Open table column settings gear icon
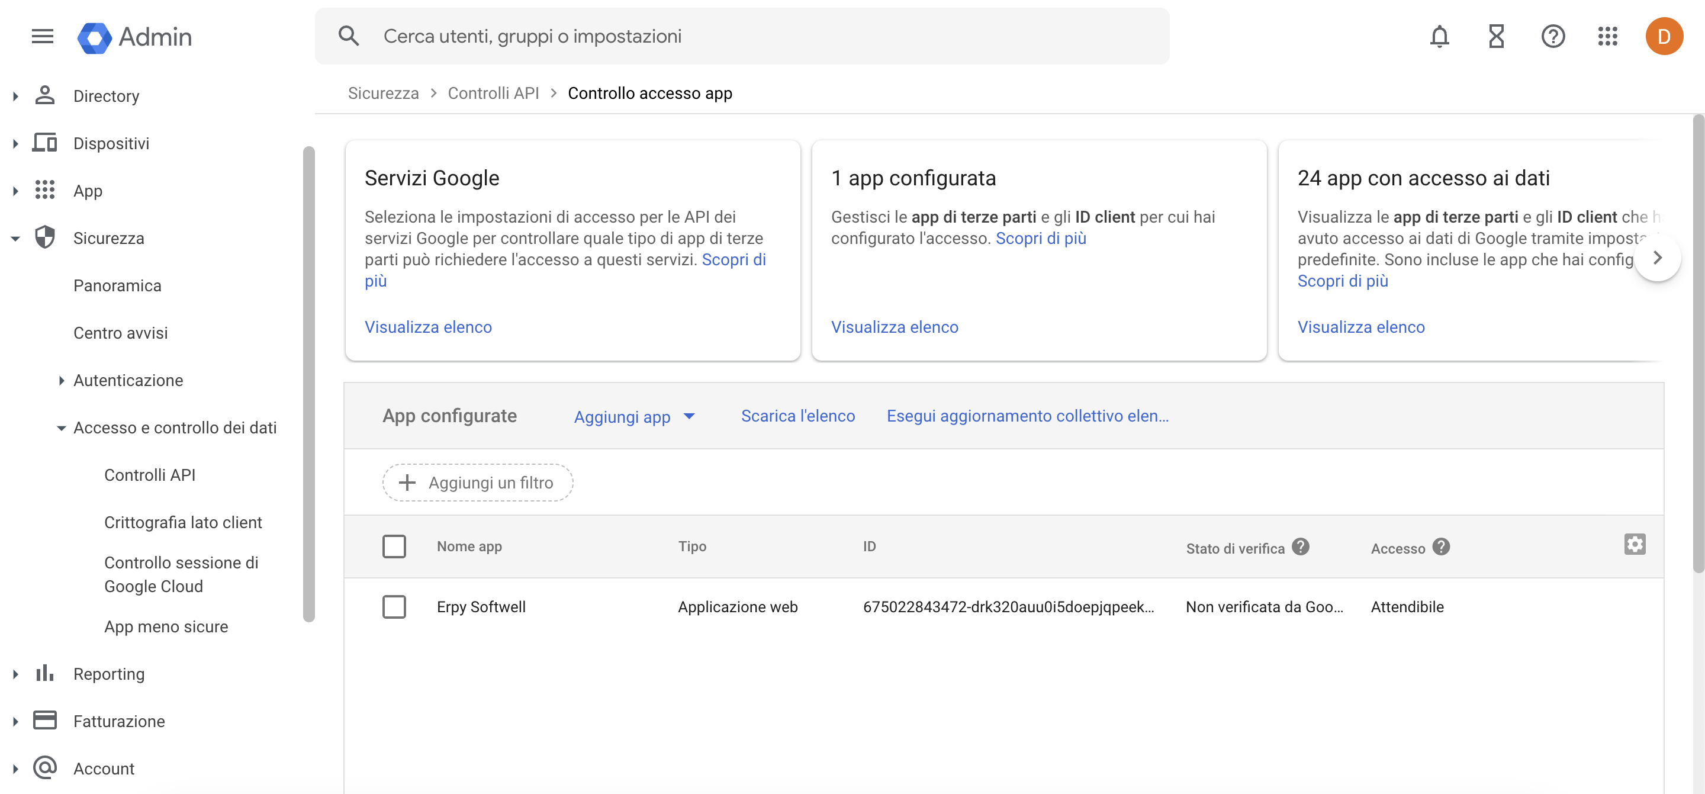The height and width of the screenshot is (794, 1705). click(x=1633, y=544)
